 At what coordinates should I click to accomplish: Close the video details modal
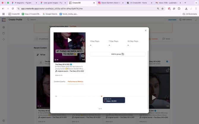[146, 30]
